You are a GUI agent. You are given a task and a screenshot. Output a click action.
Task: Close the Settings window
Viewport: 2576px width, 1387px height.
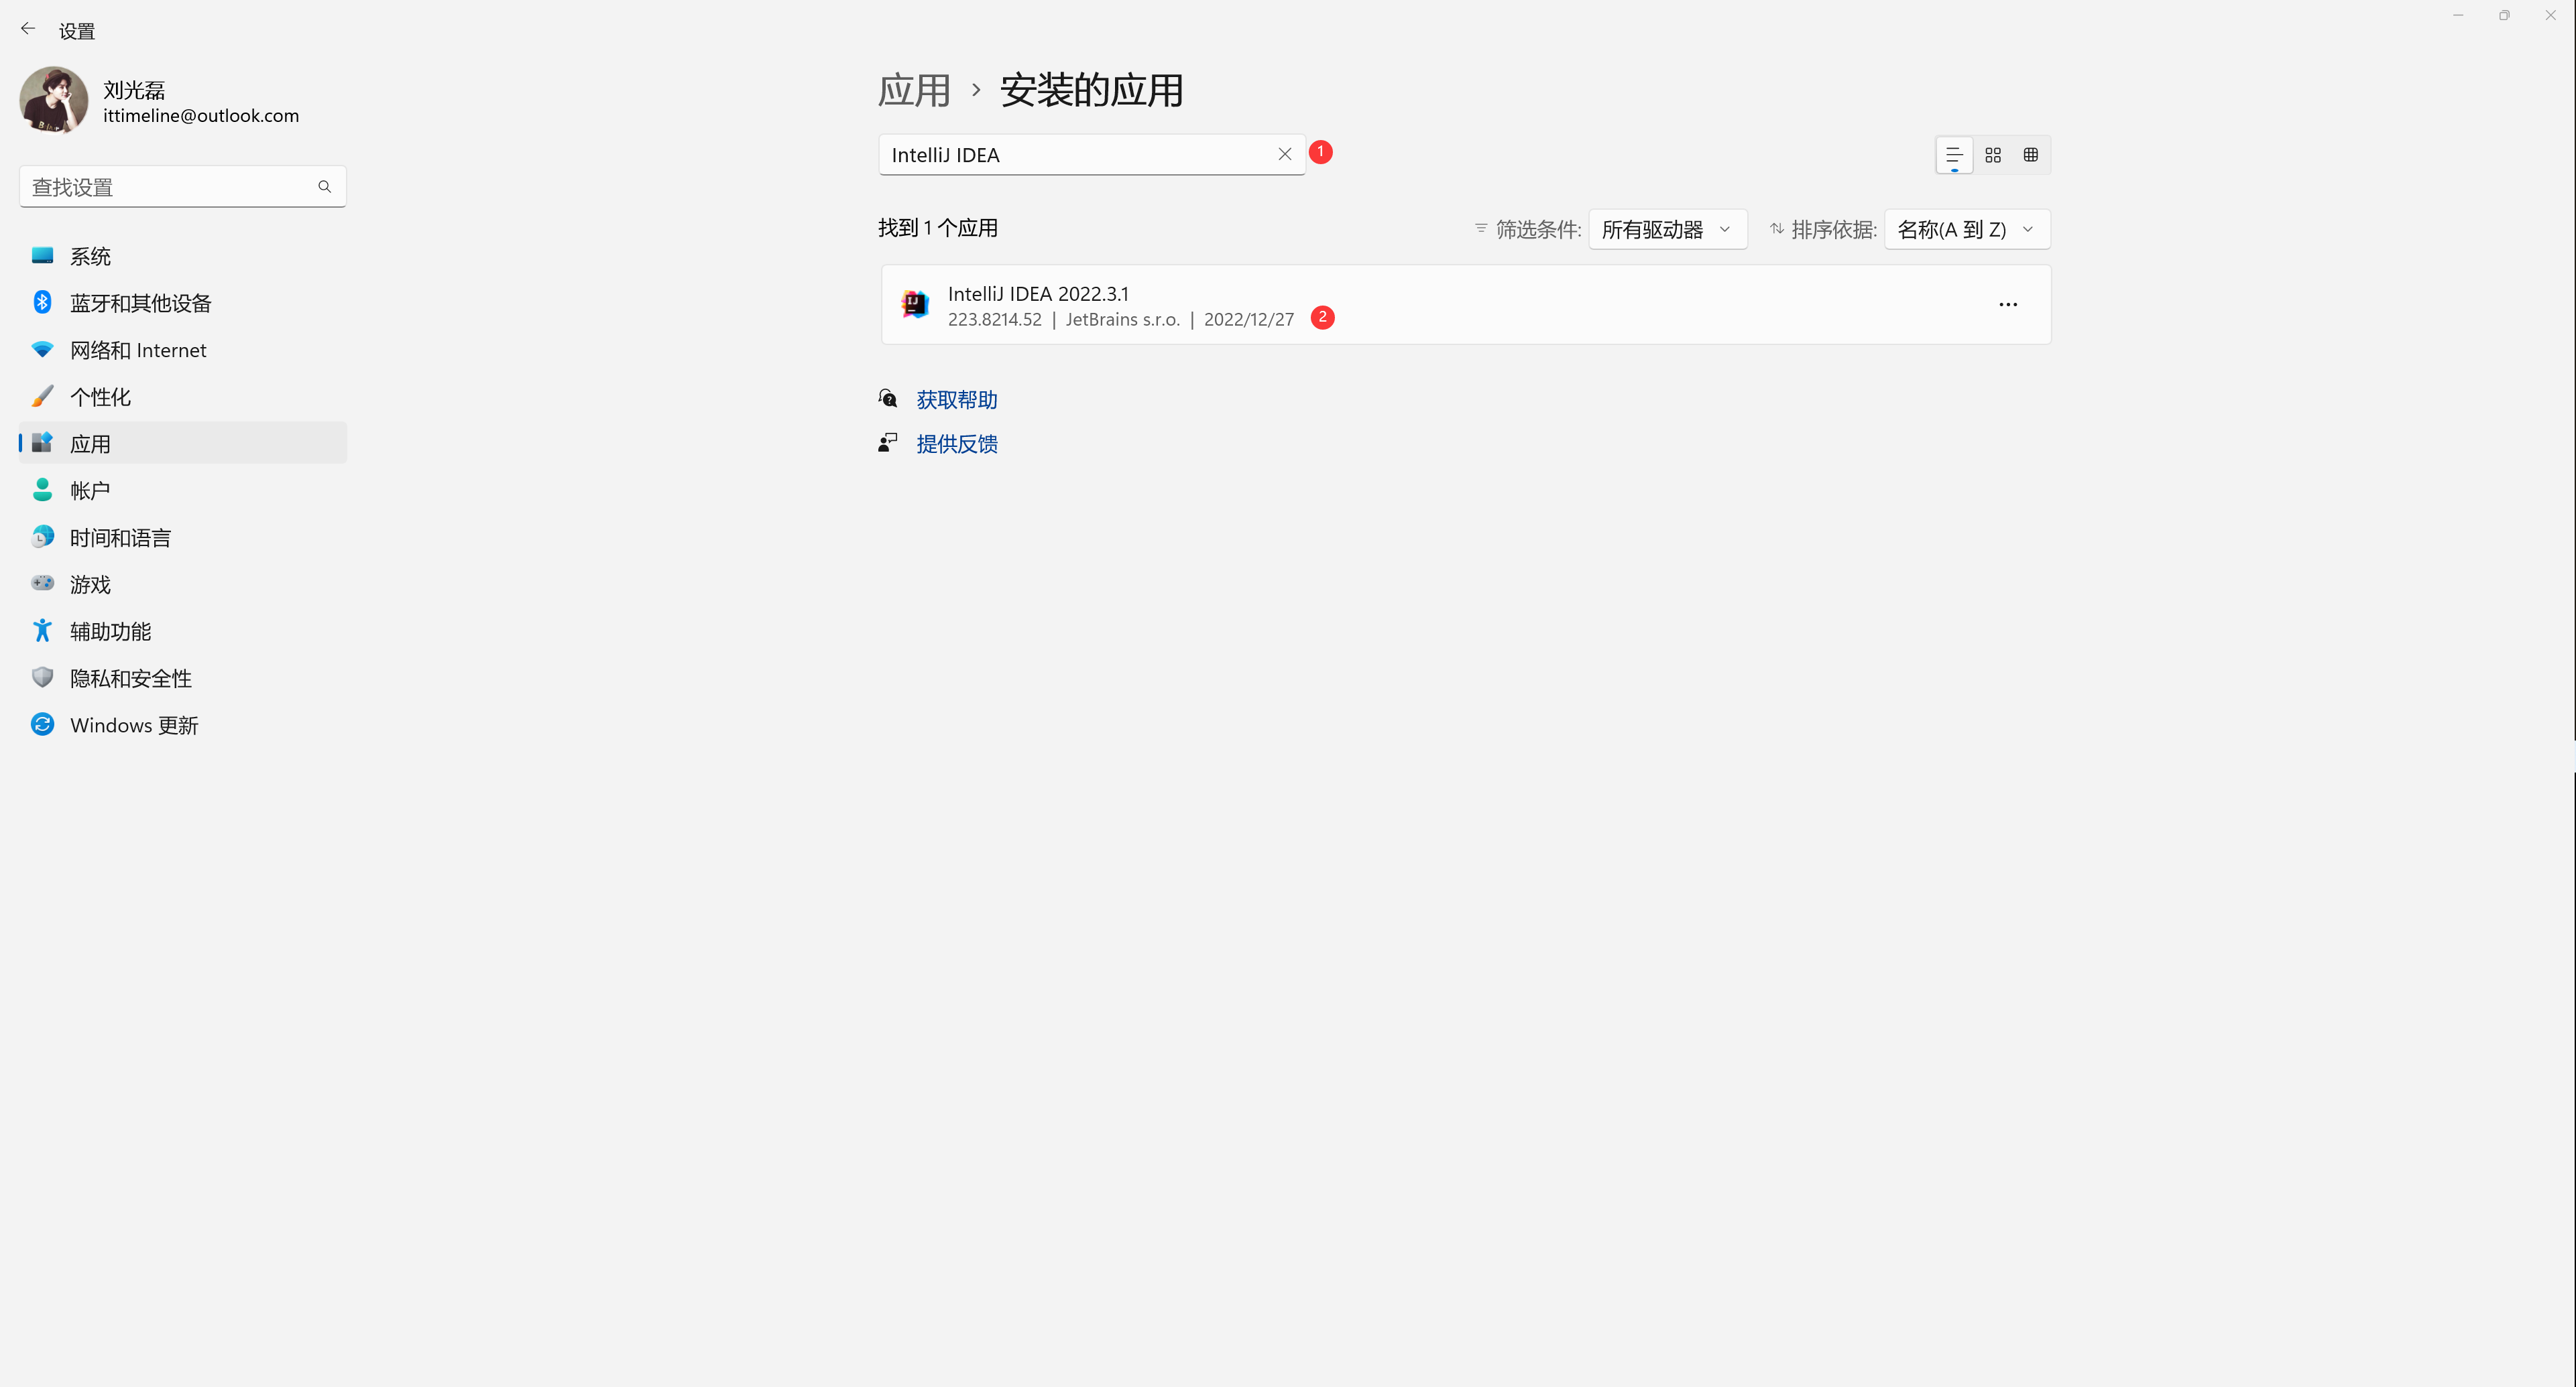[2551, 15]
